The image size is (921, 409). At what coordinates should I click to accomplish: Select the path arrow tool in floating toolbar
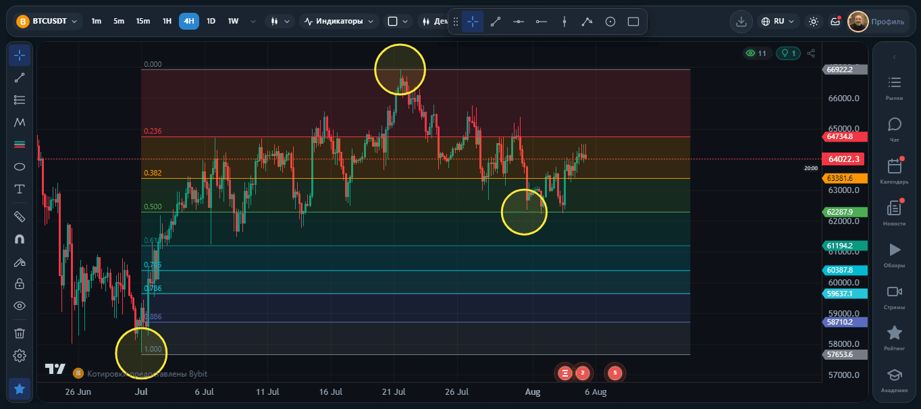coord(587,22)
